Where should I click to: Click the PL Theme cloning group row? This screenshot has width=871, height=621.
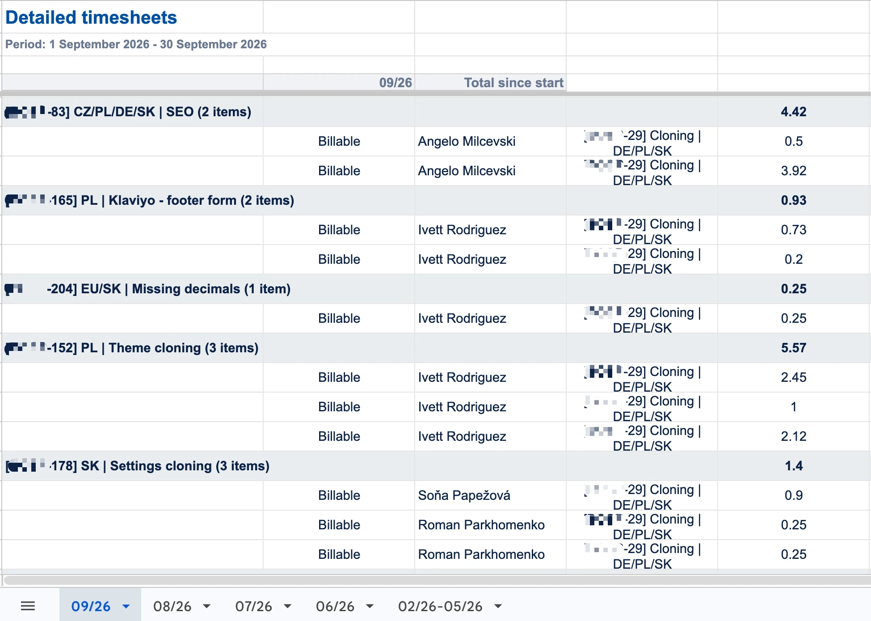(x=435, y=348)
